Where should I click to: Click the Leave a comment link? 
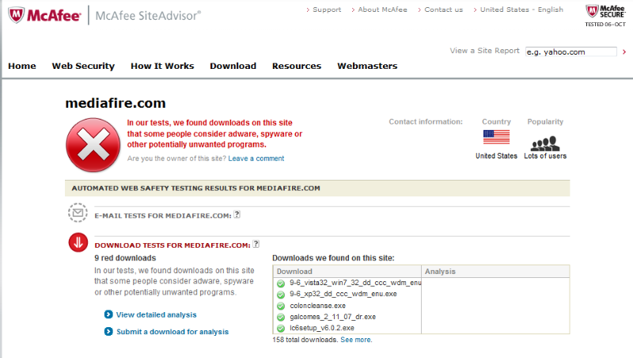point(256,158)
